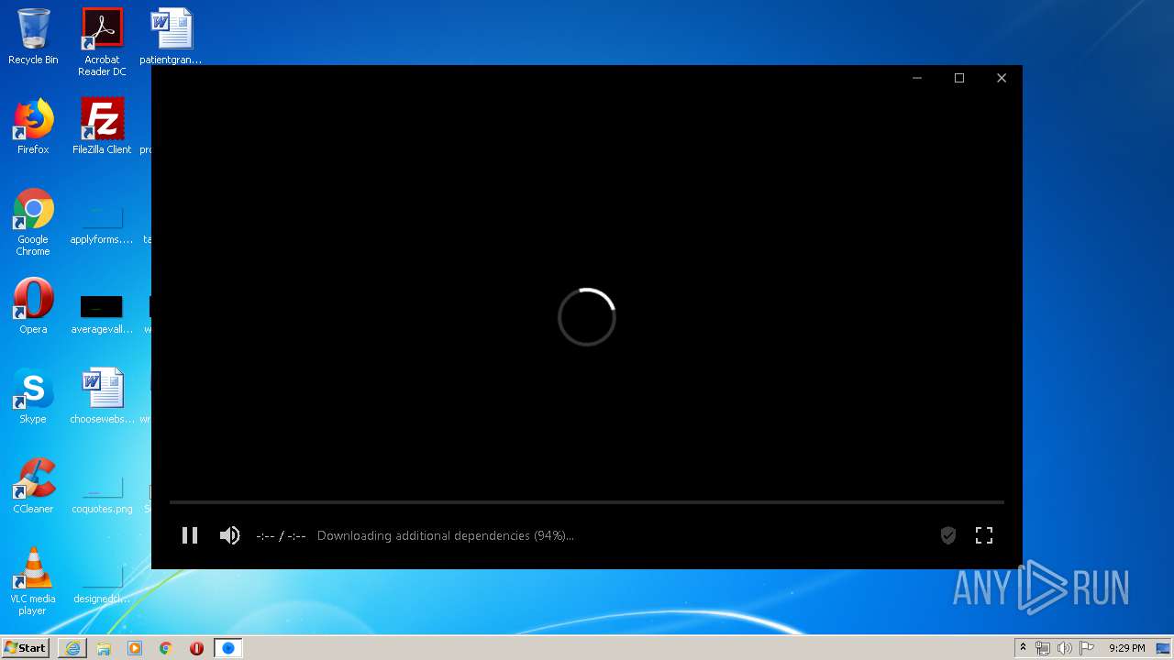Viewport: 1174px width, 660px height.
Task: Click the time display -:-- / -:--
Action: click(x=281, y=535)
